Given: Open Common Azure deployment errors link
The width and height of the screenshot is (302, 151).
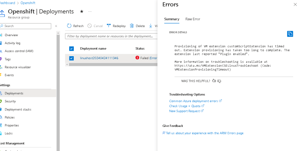Looking at the screenshot, I should (x=195, y=101).
